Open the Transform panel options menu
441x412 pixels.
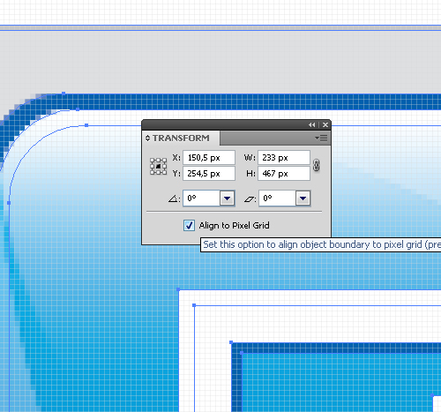[x=321, y=138]
